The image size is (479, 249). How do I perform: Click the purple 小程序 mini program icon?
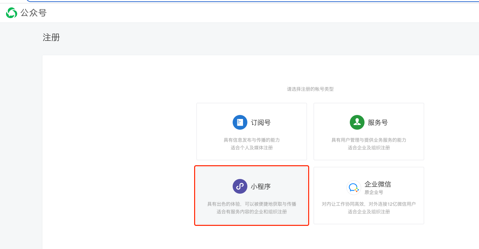pos(240,186)
